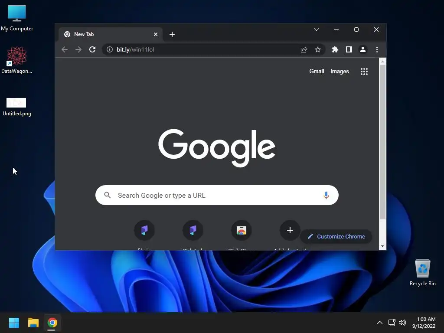Select the New Tab tab

pos(111,34)
